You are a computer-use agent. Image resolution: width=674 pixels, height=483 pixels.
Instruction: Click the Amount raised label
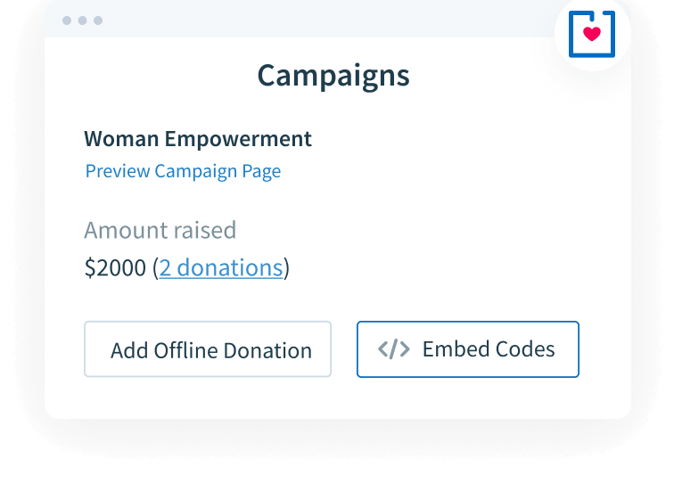[160, 230]
